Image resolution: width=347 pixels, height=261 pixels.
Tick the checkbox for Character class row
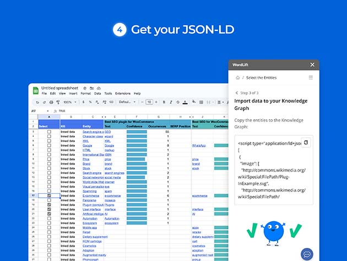pyautogui.click(x=49, y=136)
